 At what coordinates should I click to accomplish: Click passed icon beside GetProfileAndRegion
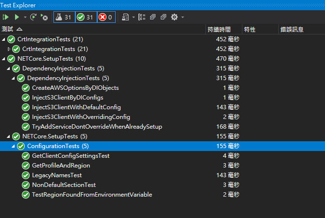click(26, 166)
